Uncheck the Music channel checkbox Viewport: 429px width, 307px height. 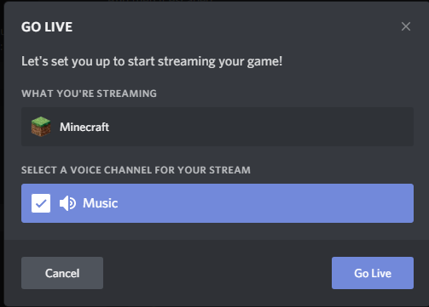(x=41, y=203)
